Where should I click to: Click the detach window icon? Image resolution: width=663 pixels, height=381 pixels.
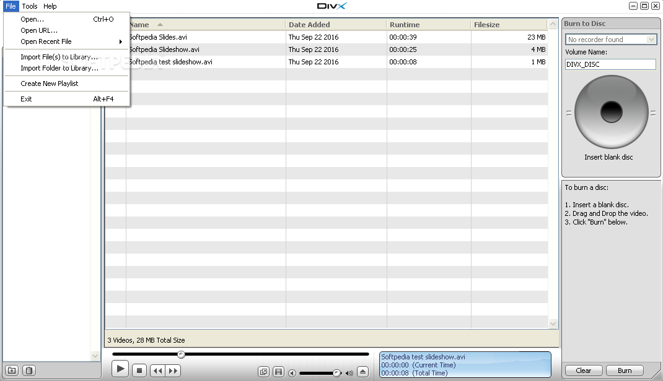[x=263, y=372]
